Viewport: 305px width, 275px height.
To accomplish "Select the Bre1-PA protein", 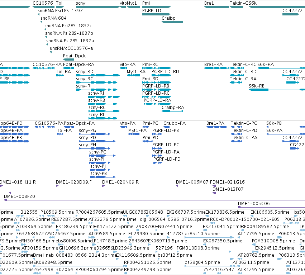I will (x=216, y=127).
